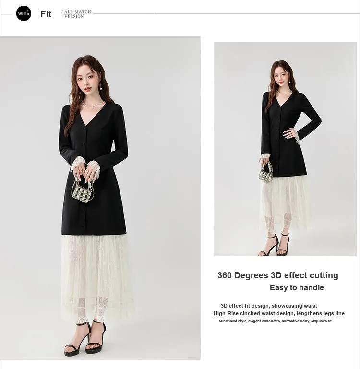Click the black White color badge
This screenshot has width=360, height=369.
click(24, 13)
